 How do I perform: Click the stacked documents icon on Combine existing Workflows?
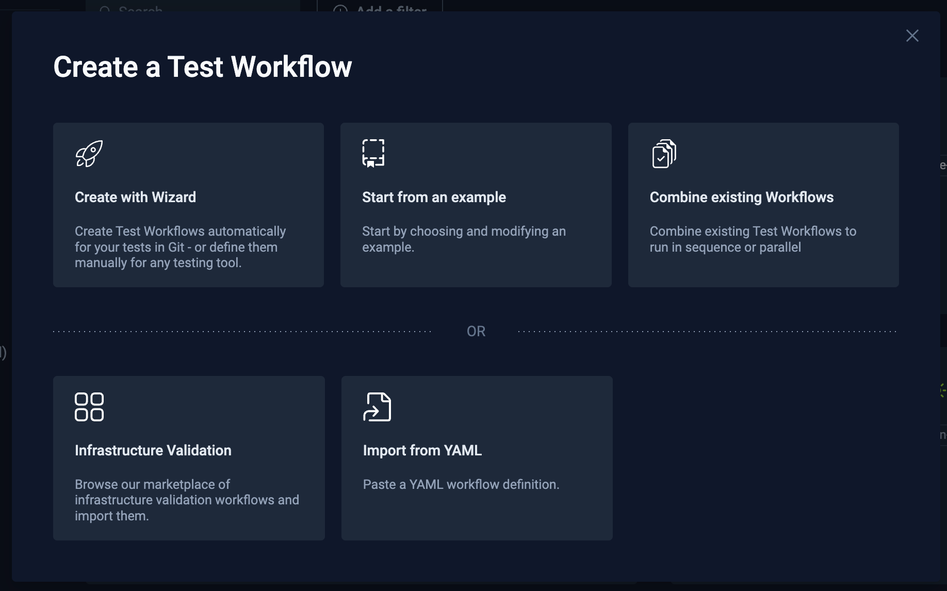point(663,153)
